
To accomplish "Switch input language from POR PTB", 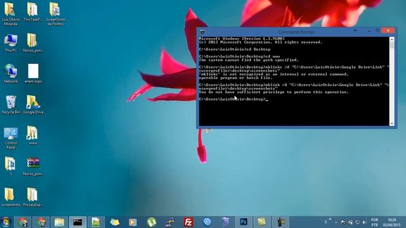I will point(374,222).
